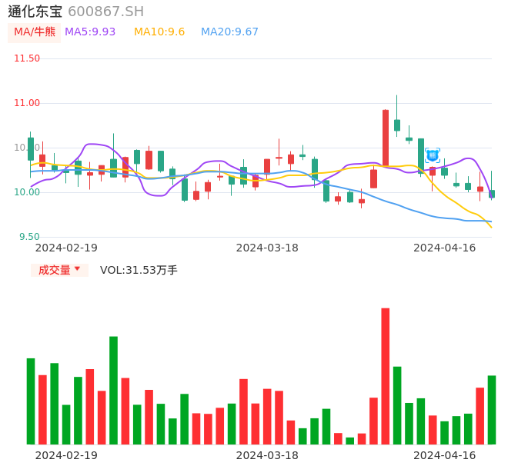Viewport: 528px width, 466px height.
Task: Click the MA5:9.93 legend label
Action: [x=90, y=32]
